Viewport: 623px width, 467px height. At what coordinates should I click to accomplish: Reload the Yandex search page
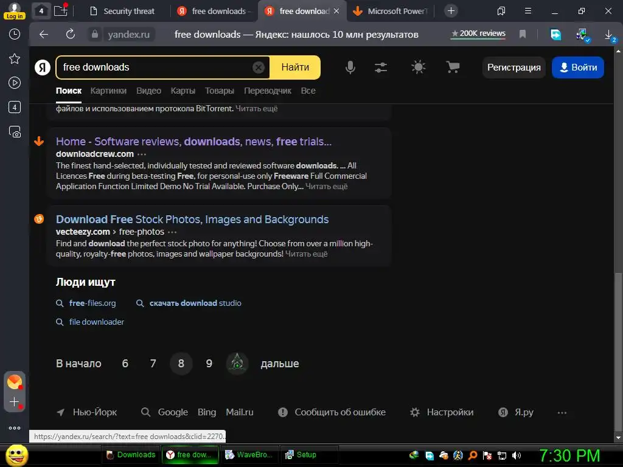(71, 35)
